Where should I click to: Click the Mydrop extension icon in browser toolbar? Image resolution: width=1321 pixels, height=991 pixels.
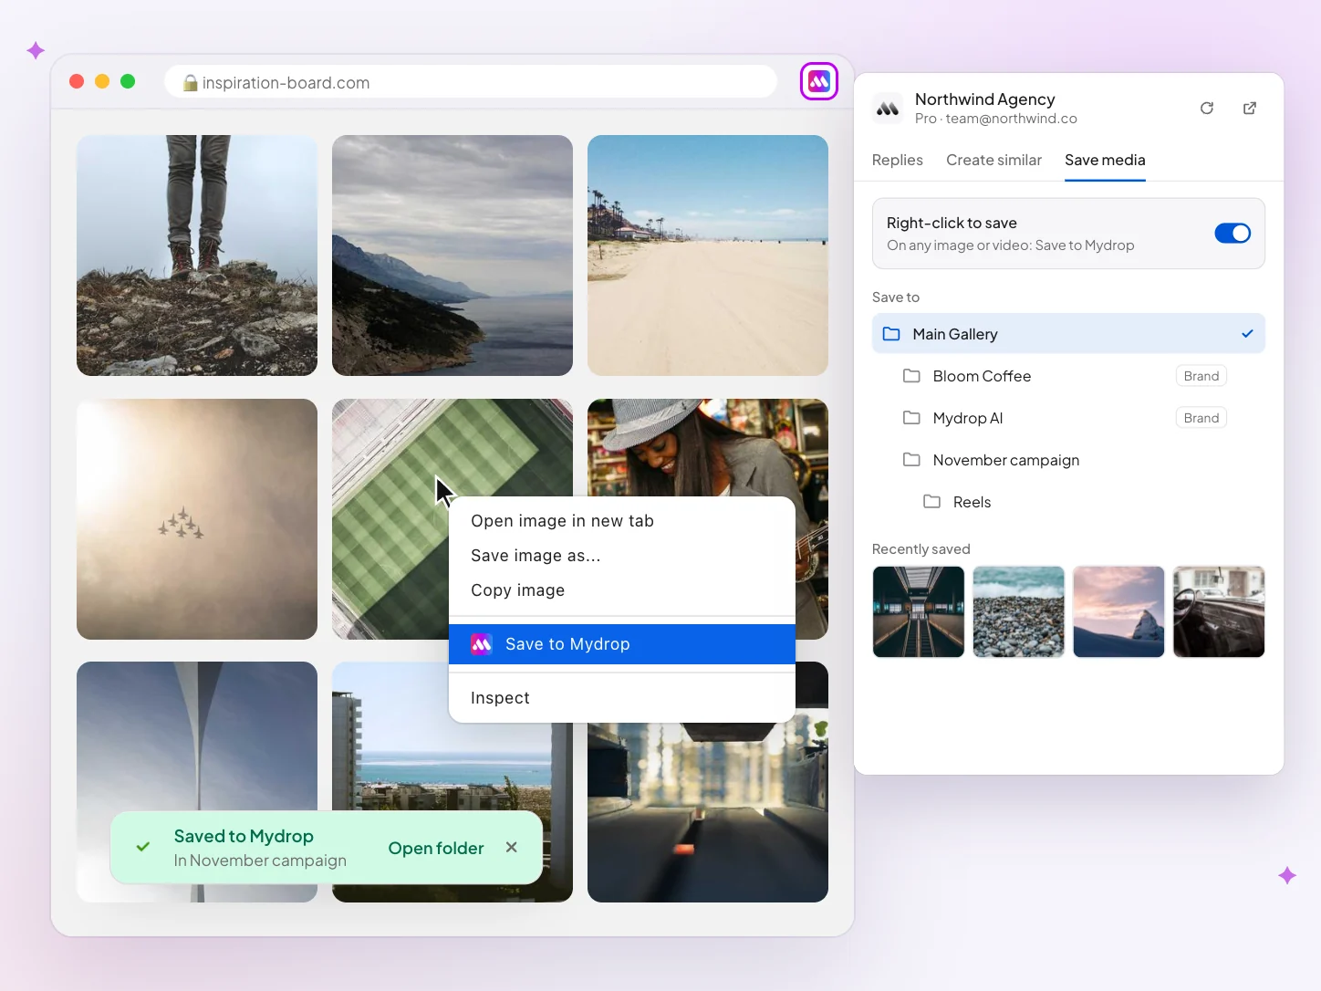(x=819, y=82)
